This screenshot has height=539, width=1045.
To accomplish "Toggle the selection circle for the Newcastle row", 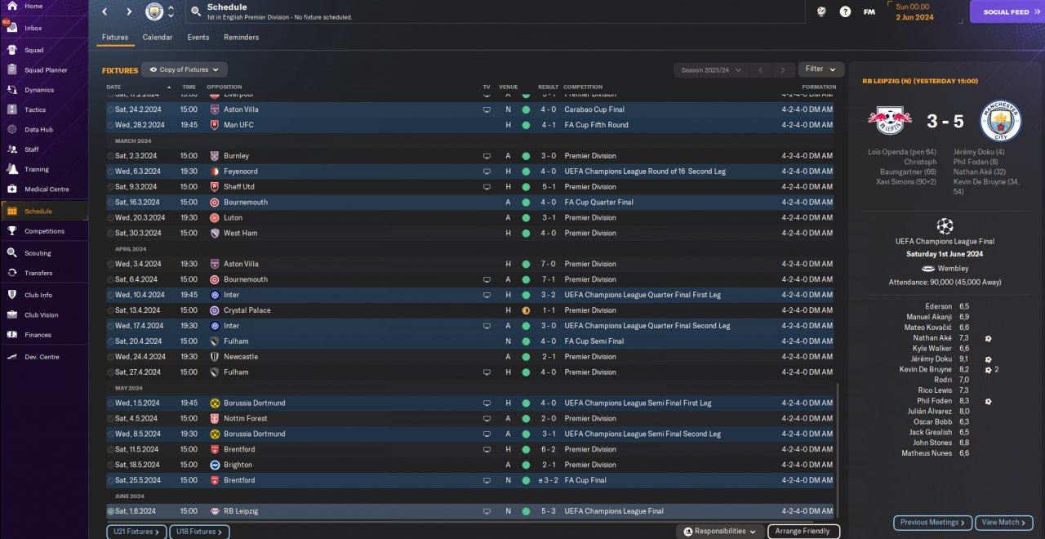I will [x=111, y=357].
